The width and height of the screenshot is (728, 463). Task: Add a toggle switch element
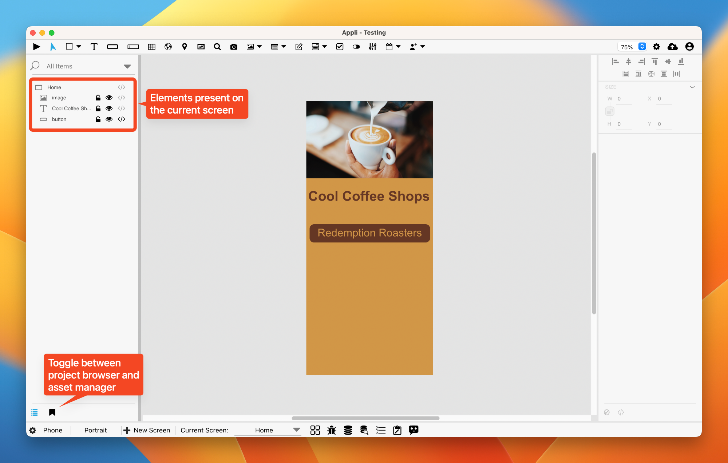(x=356, y=47)
